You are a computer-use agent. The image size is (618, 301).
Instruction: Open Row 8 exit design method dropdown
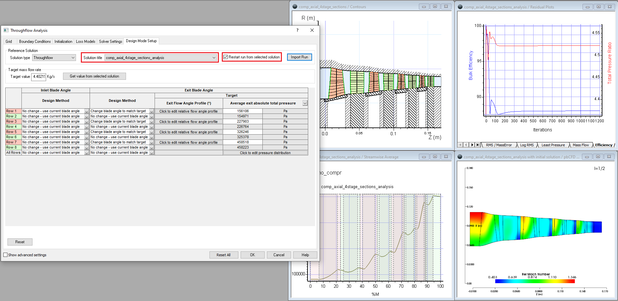[152, 148]
